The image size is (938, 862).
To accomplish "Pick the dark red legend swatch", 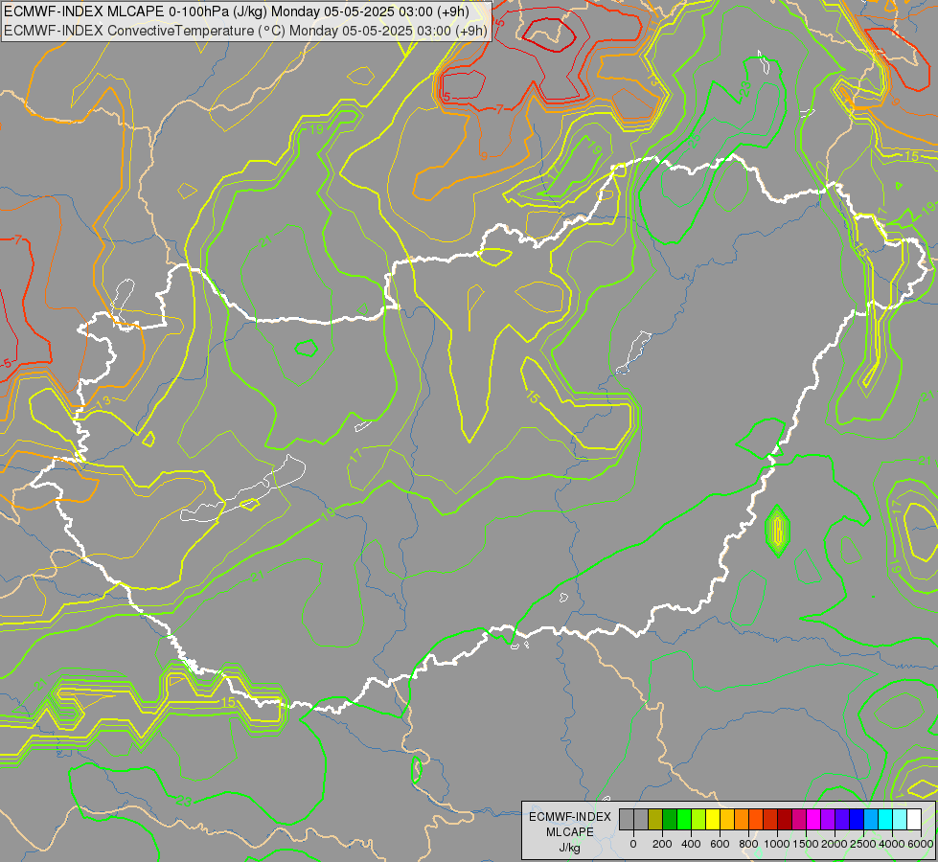I will coord(785,819).
